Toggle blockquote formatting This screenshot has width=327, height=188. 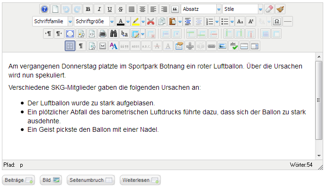(175, 9)
